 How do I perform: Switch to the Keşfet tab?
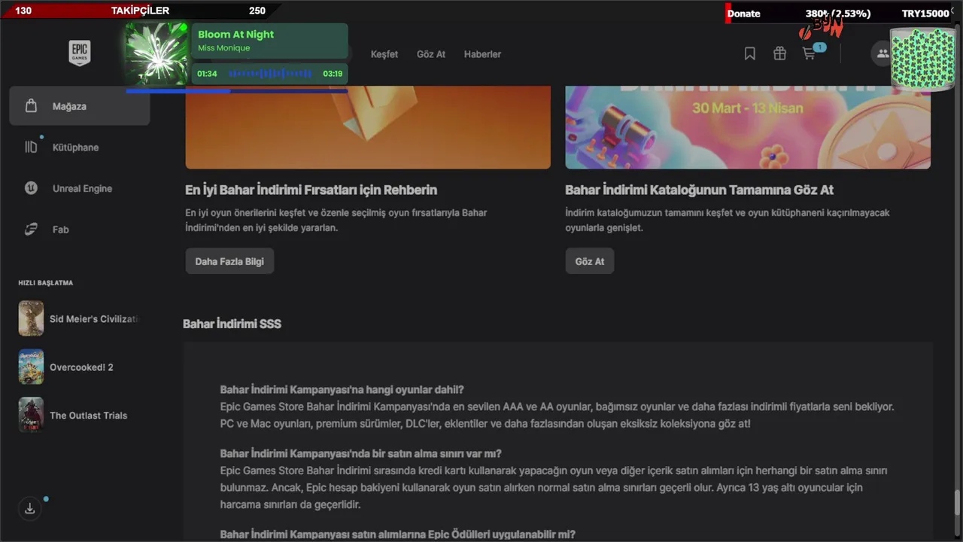pyautogui.click(x=384, y=54)
